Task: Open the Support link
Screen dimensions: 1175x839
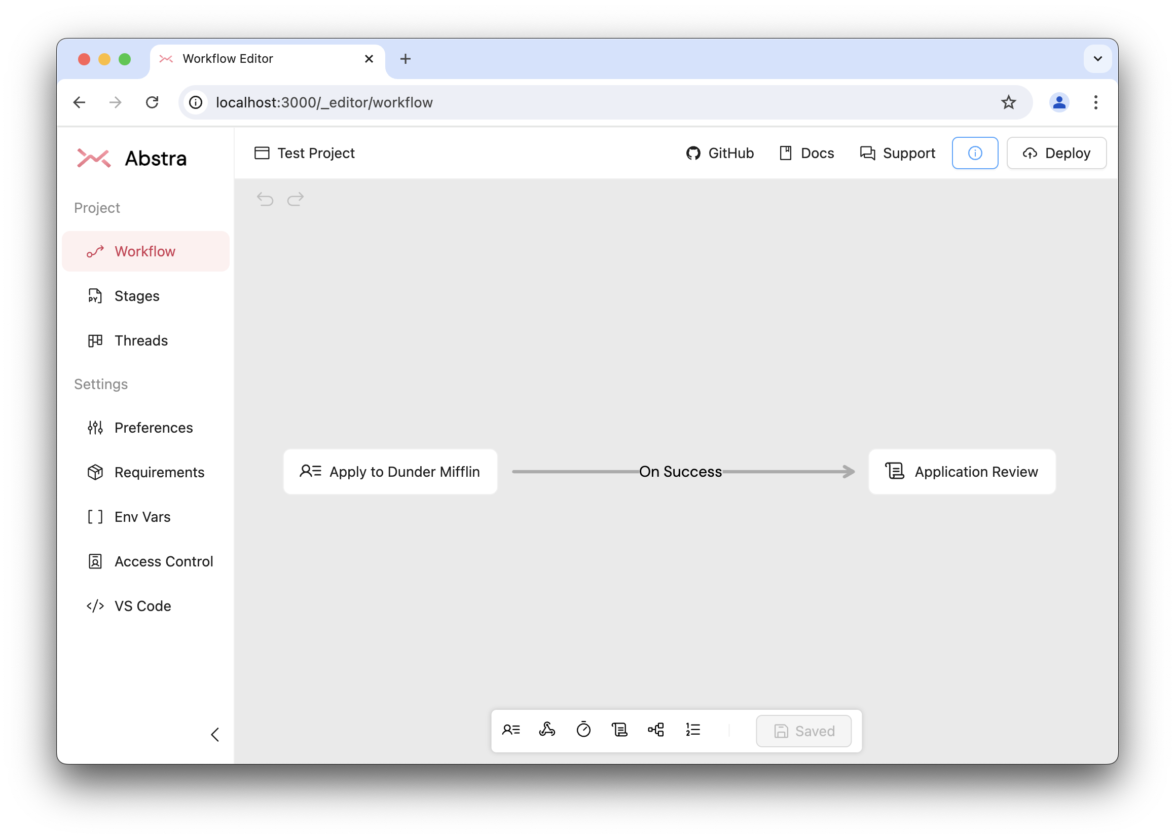Action: coord(897,153)
